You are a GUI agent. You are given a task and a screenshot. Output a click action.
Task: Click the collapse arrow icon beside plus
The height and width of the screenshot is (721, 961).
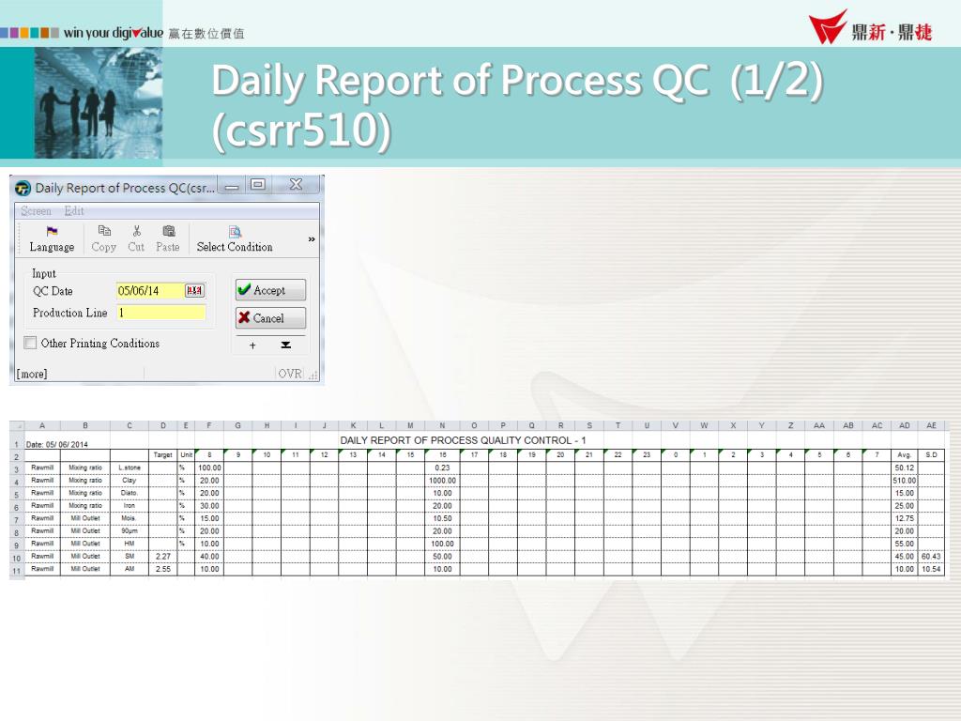(285, 345)
